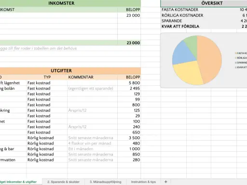Select the 240 amount cell
Viewport: 247px width, 185px height.
coord(129,127)
